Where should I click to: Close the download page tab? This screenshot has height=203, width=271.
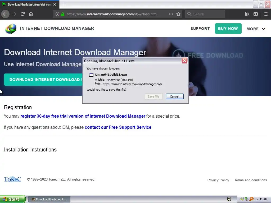pos(55,4)
